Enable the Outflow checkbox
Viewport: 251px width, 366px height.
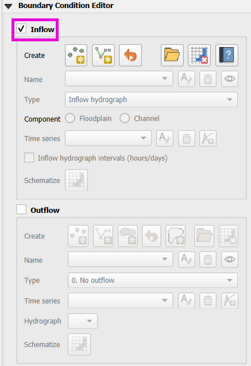(21, 209)
